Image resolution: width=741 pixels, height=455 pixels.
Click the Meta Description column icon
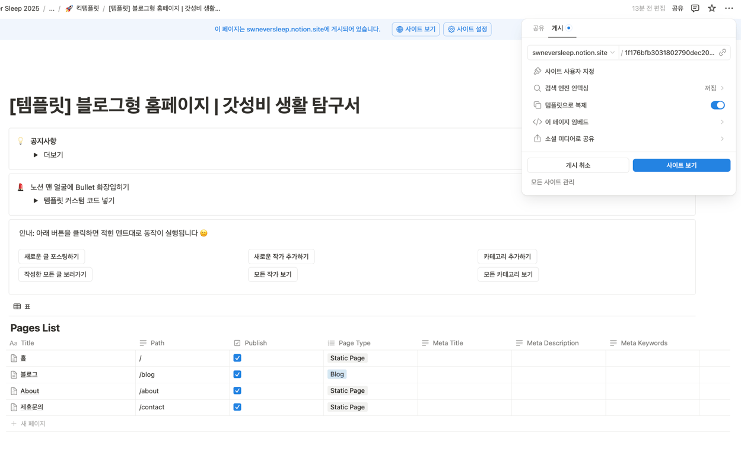(x=519, y=343)
